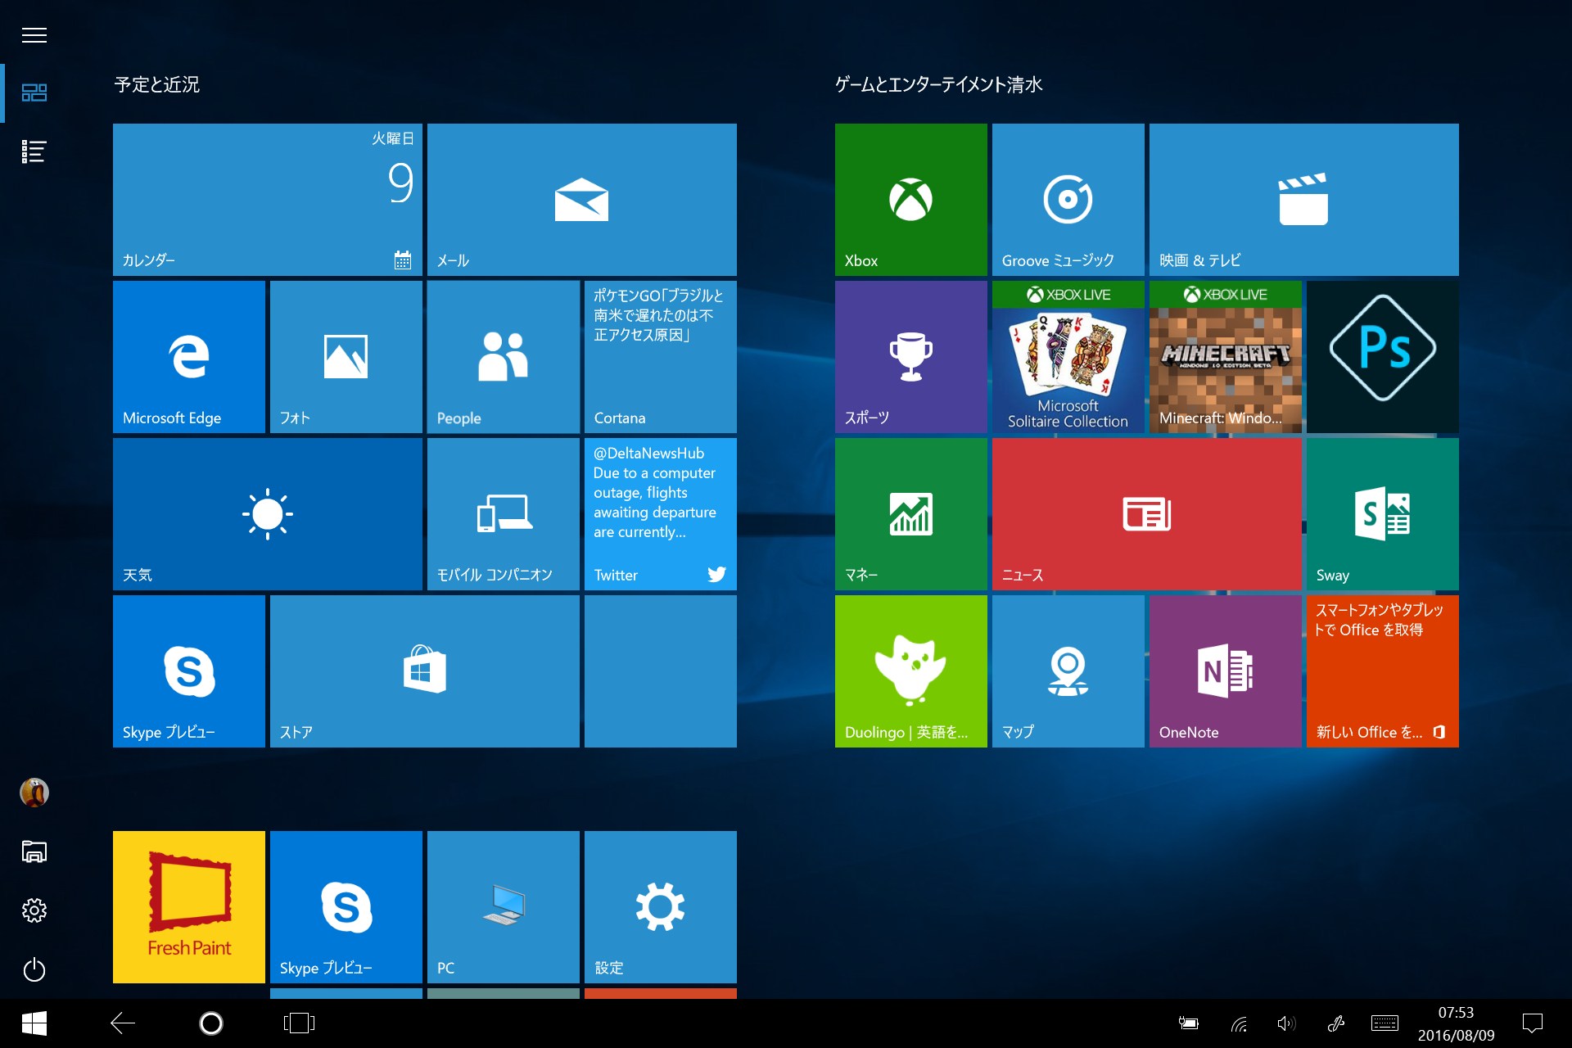Open the hamburger menu at top left

point(34,35)
